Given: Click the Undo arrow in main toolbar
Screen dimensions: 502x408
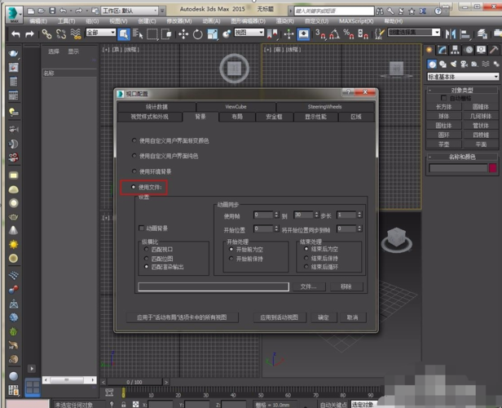Looking at the screenshot, I should tap(14, 33).
